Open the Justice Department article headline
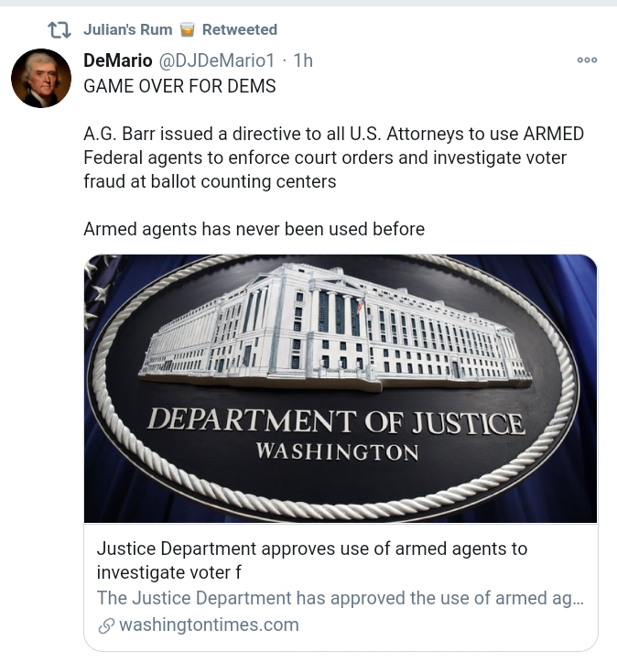The image size is (617, 663). (x=312, y=560)
